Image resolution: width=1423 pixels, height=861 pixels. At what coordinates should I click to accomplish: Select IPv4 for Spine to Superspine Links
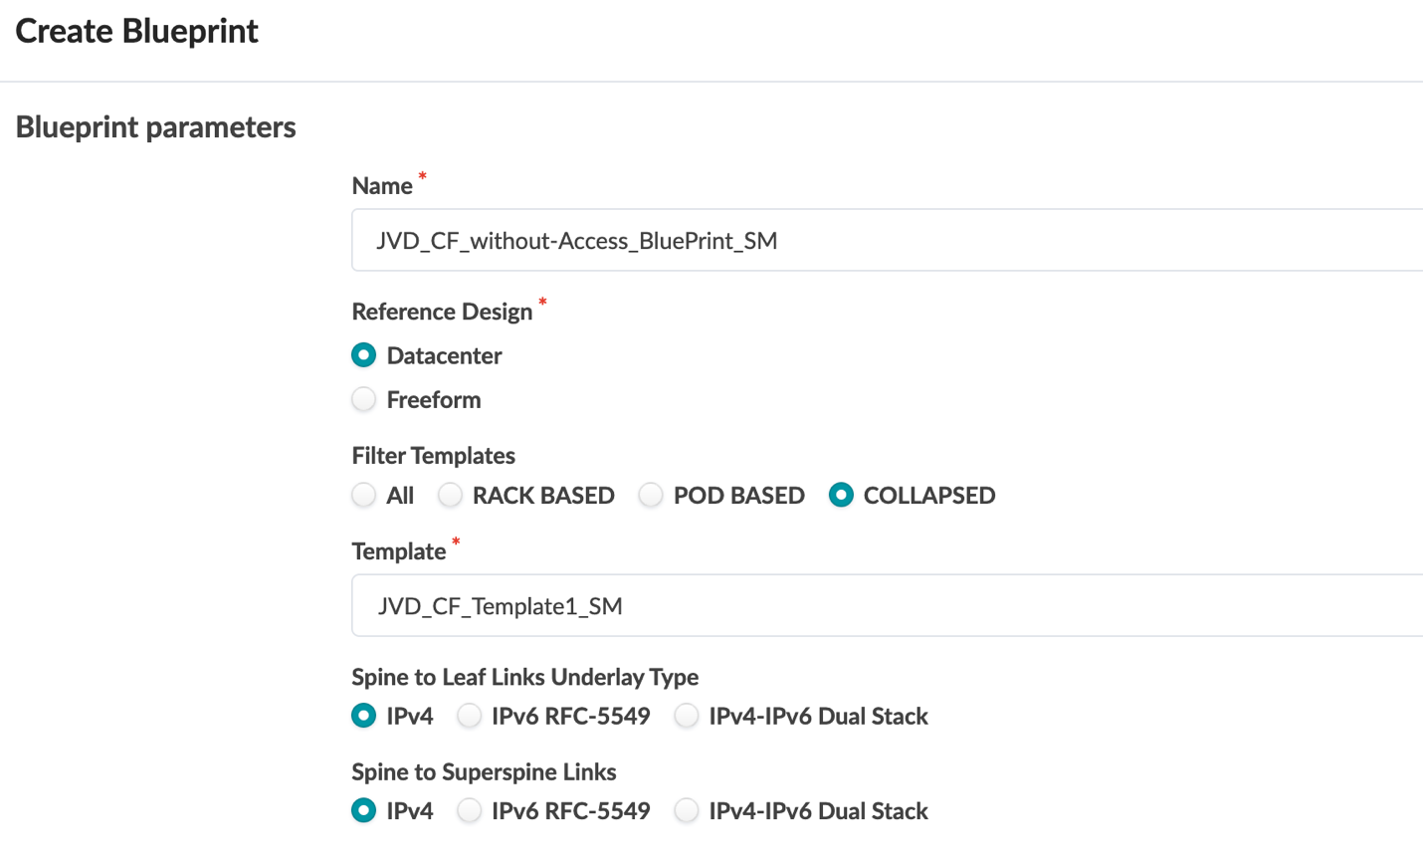point(364,810)
